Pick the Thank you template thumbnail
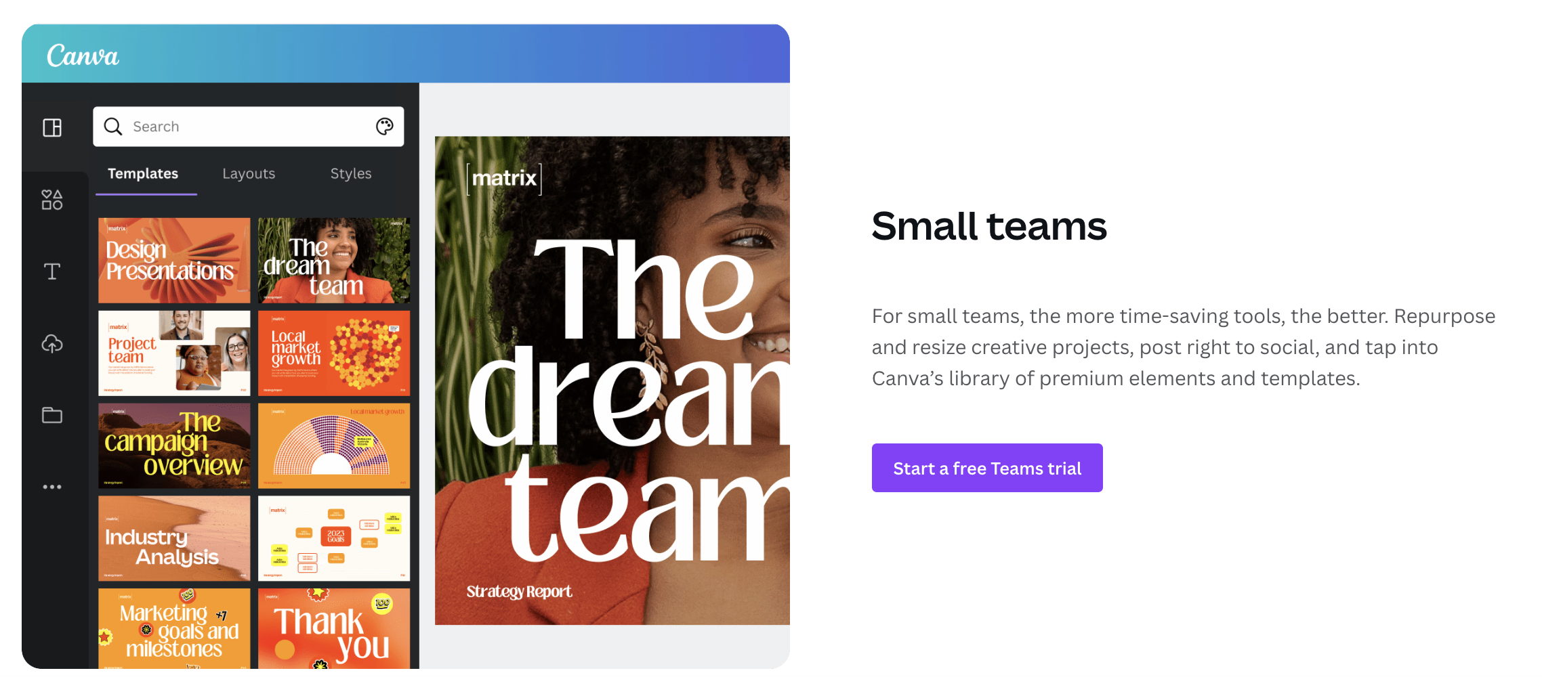This screenshot has height=677, width=1542. pos(334,628)
